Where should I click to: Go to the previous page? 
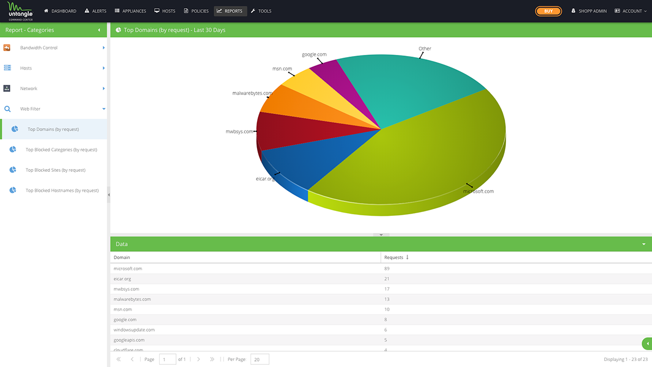pos(132,359)
